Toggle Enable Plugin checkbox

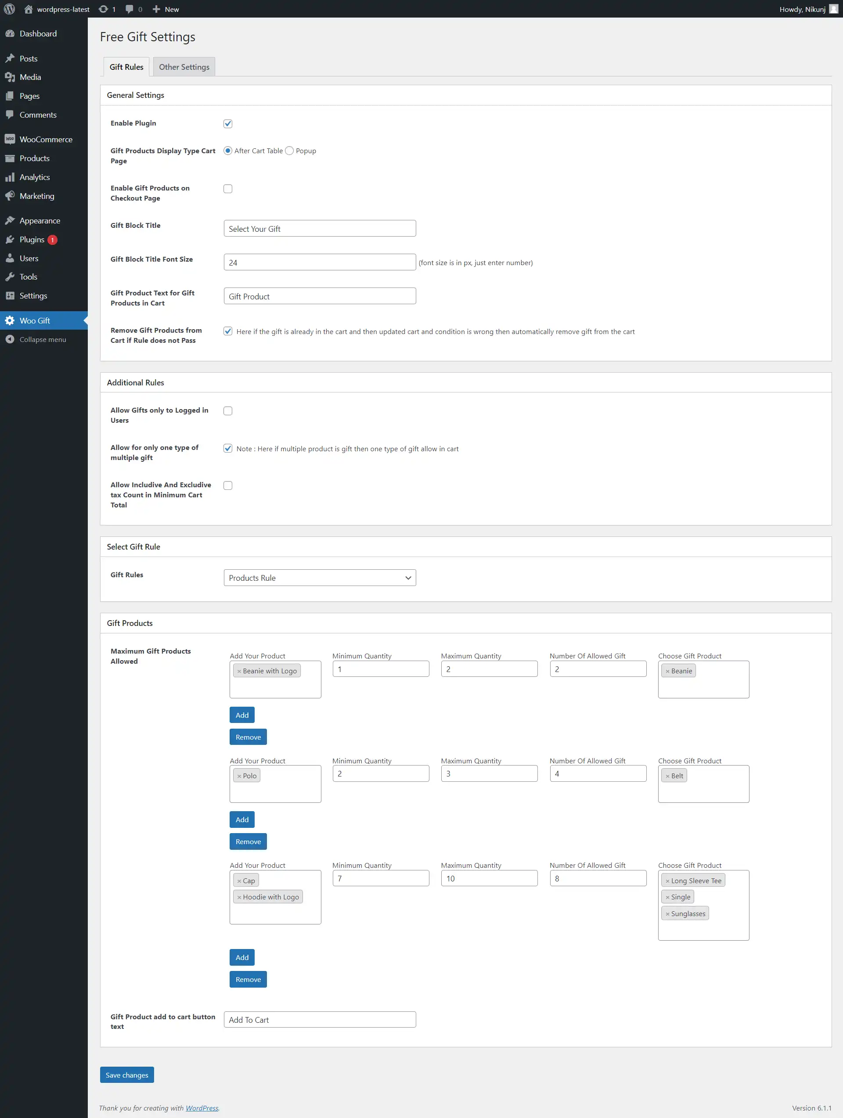click(x=228, y=123)
